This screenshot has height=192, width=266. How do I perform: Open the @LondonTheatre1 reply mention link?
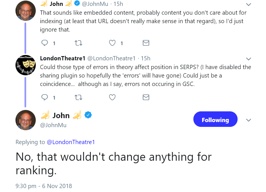point(71,142)
